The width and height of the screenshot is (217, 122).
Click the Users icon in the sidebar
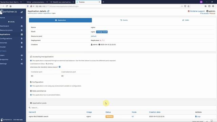(x=22, y=55)
